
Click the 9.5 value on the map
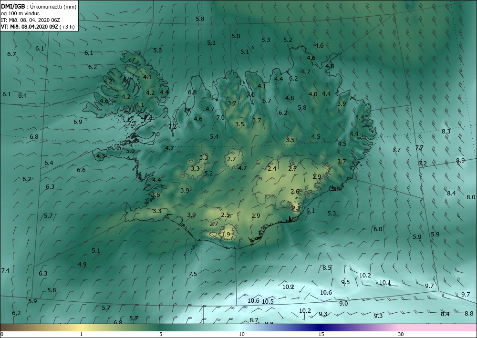pos(345,282)
